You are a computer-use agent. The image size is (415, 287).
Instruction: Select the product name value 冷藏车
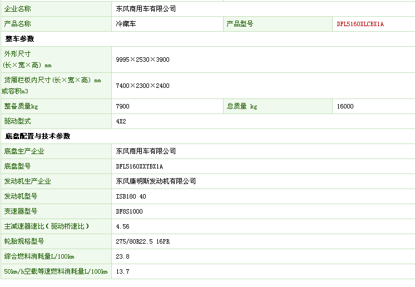126,24
